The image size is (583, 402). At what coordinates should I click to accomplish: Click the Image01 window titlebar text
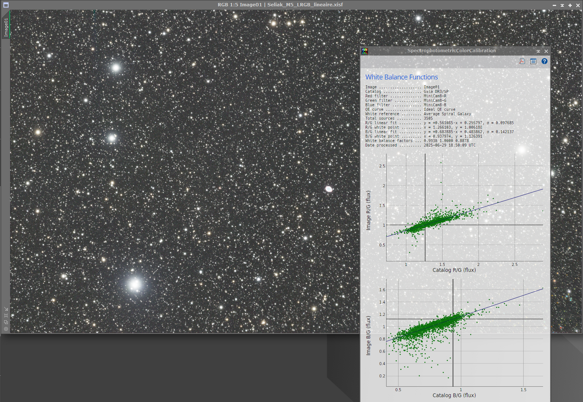point(280,5)
